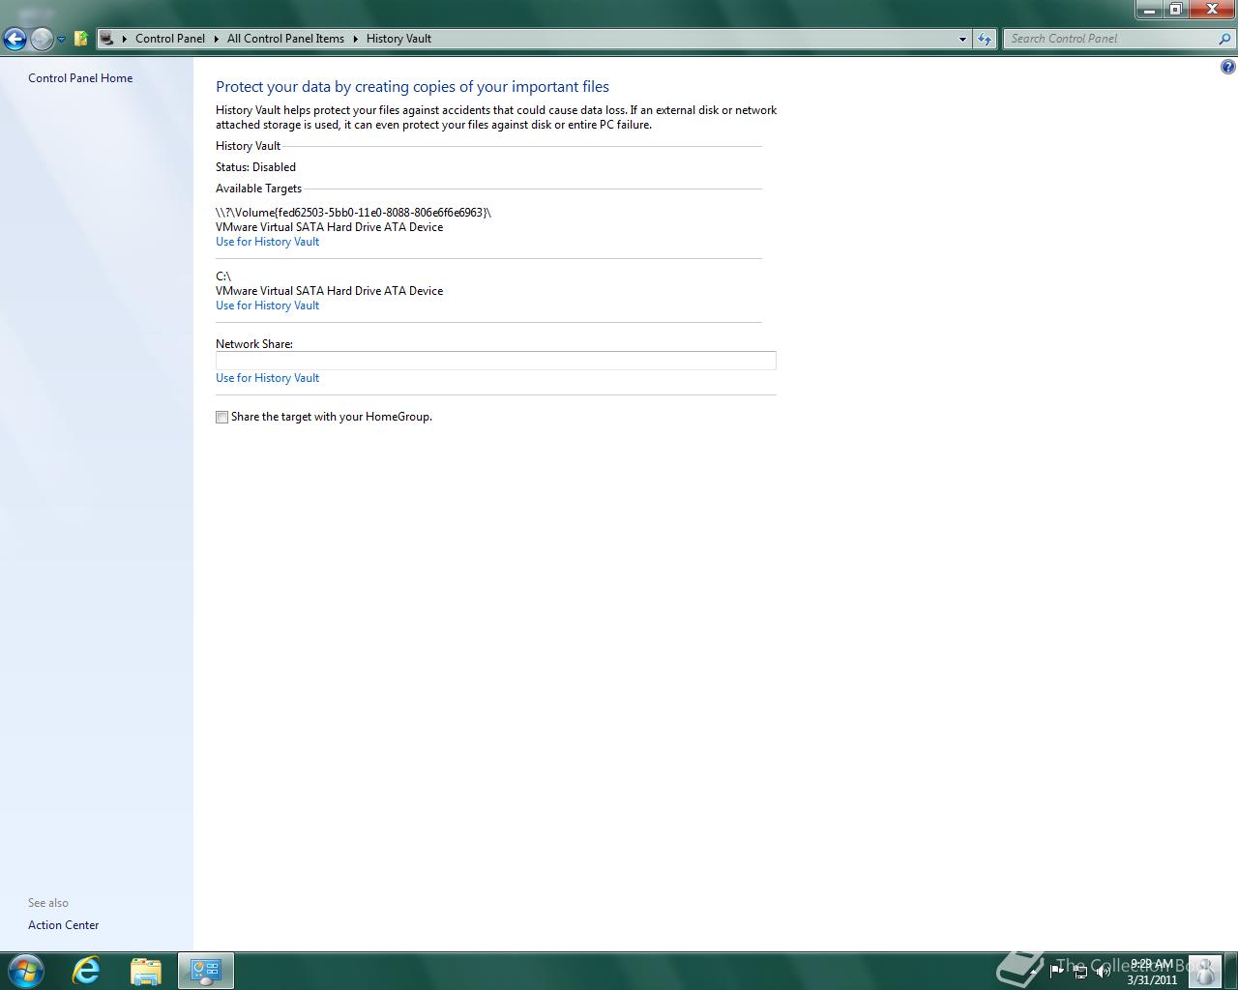
Task: Switch to the Control Panel taskbar button
Action: coord(205,971)
